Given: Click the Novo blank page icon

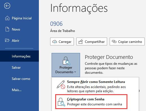Looking at the screenshot, I should [x=7, y=29].
